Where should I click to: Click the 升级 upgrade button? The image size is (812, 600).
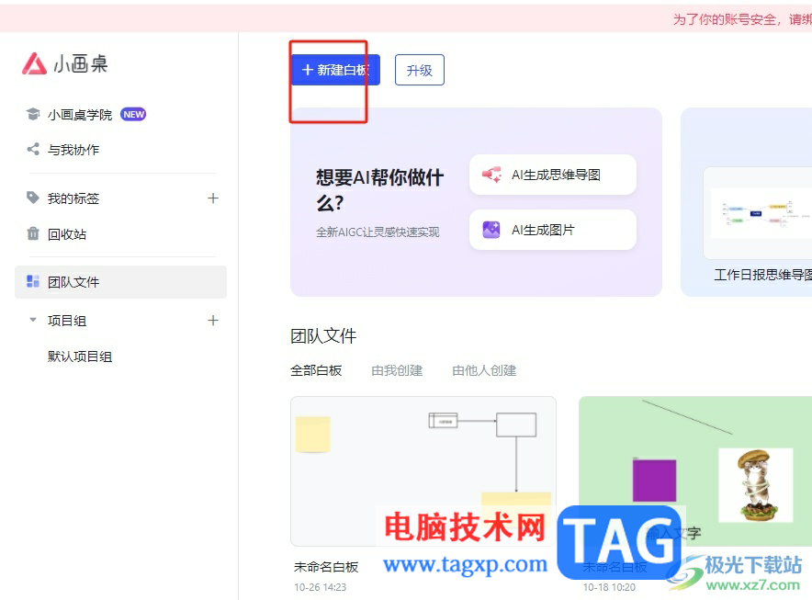point(420,70)
